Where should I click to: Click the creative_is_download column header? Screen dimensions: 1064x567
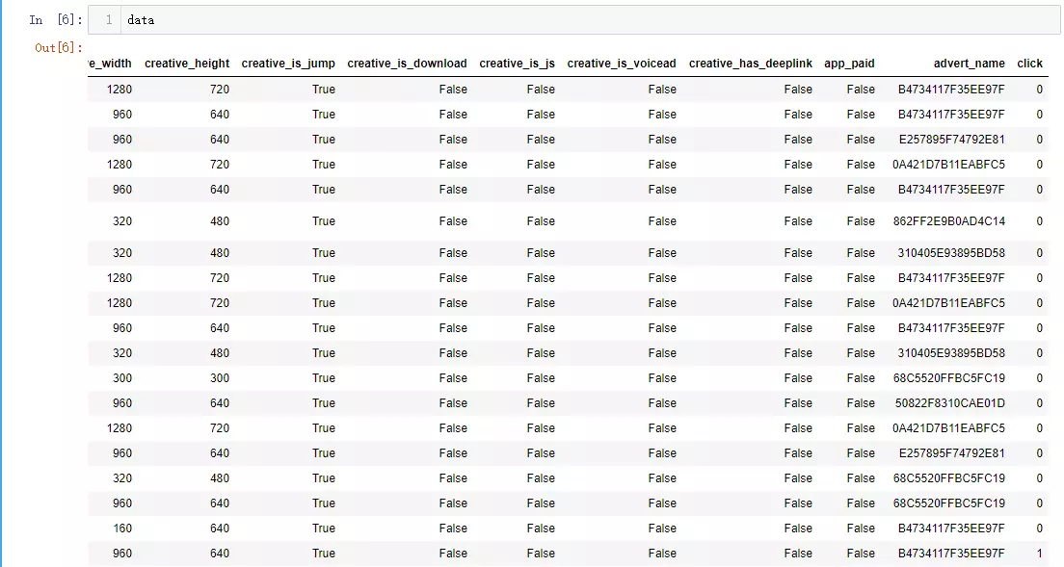(x=407, y=63)
